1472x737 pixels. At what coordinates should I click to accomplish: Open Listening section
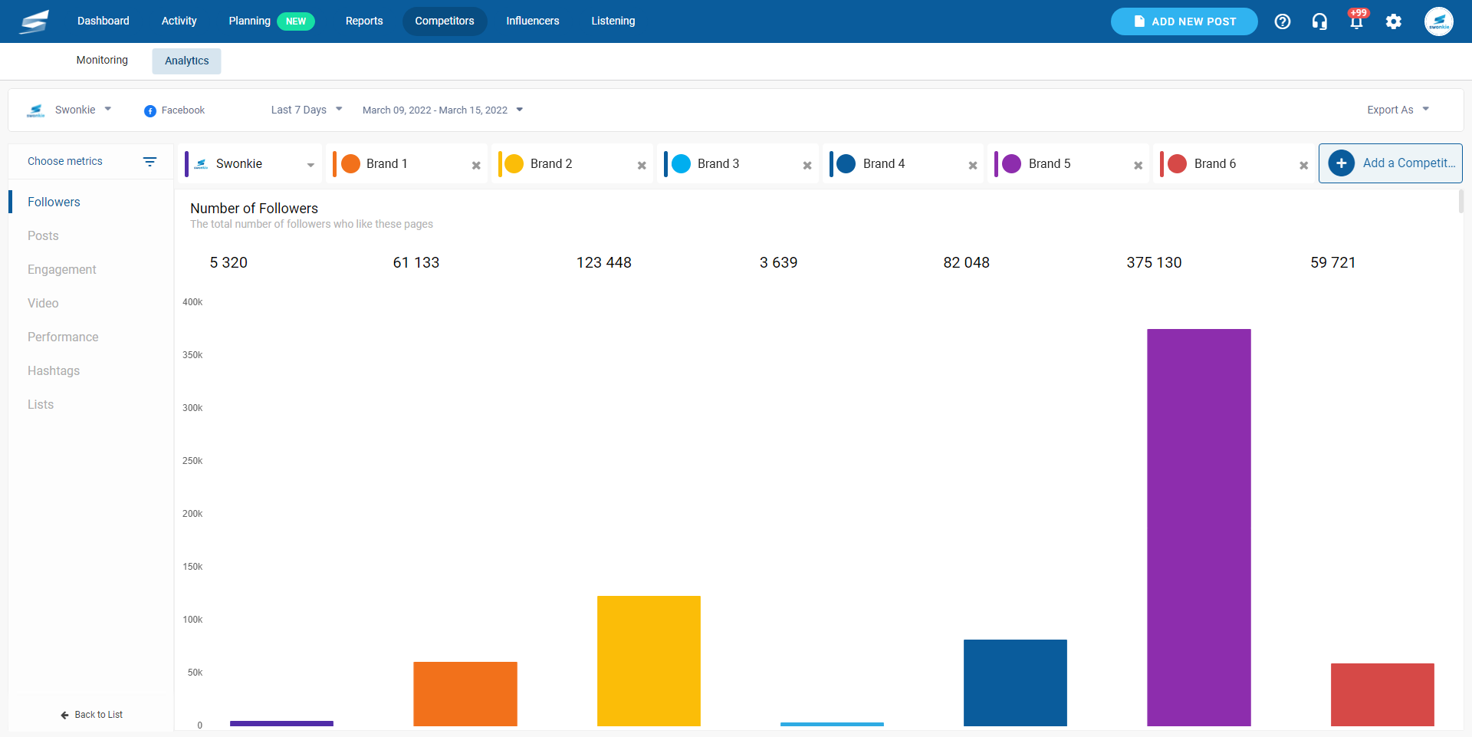tap(613, 21)
